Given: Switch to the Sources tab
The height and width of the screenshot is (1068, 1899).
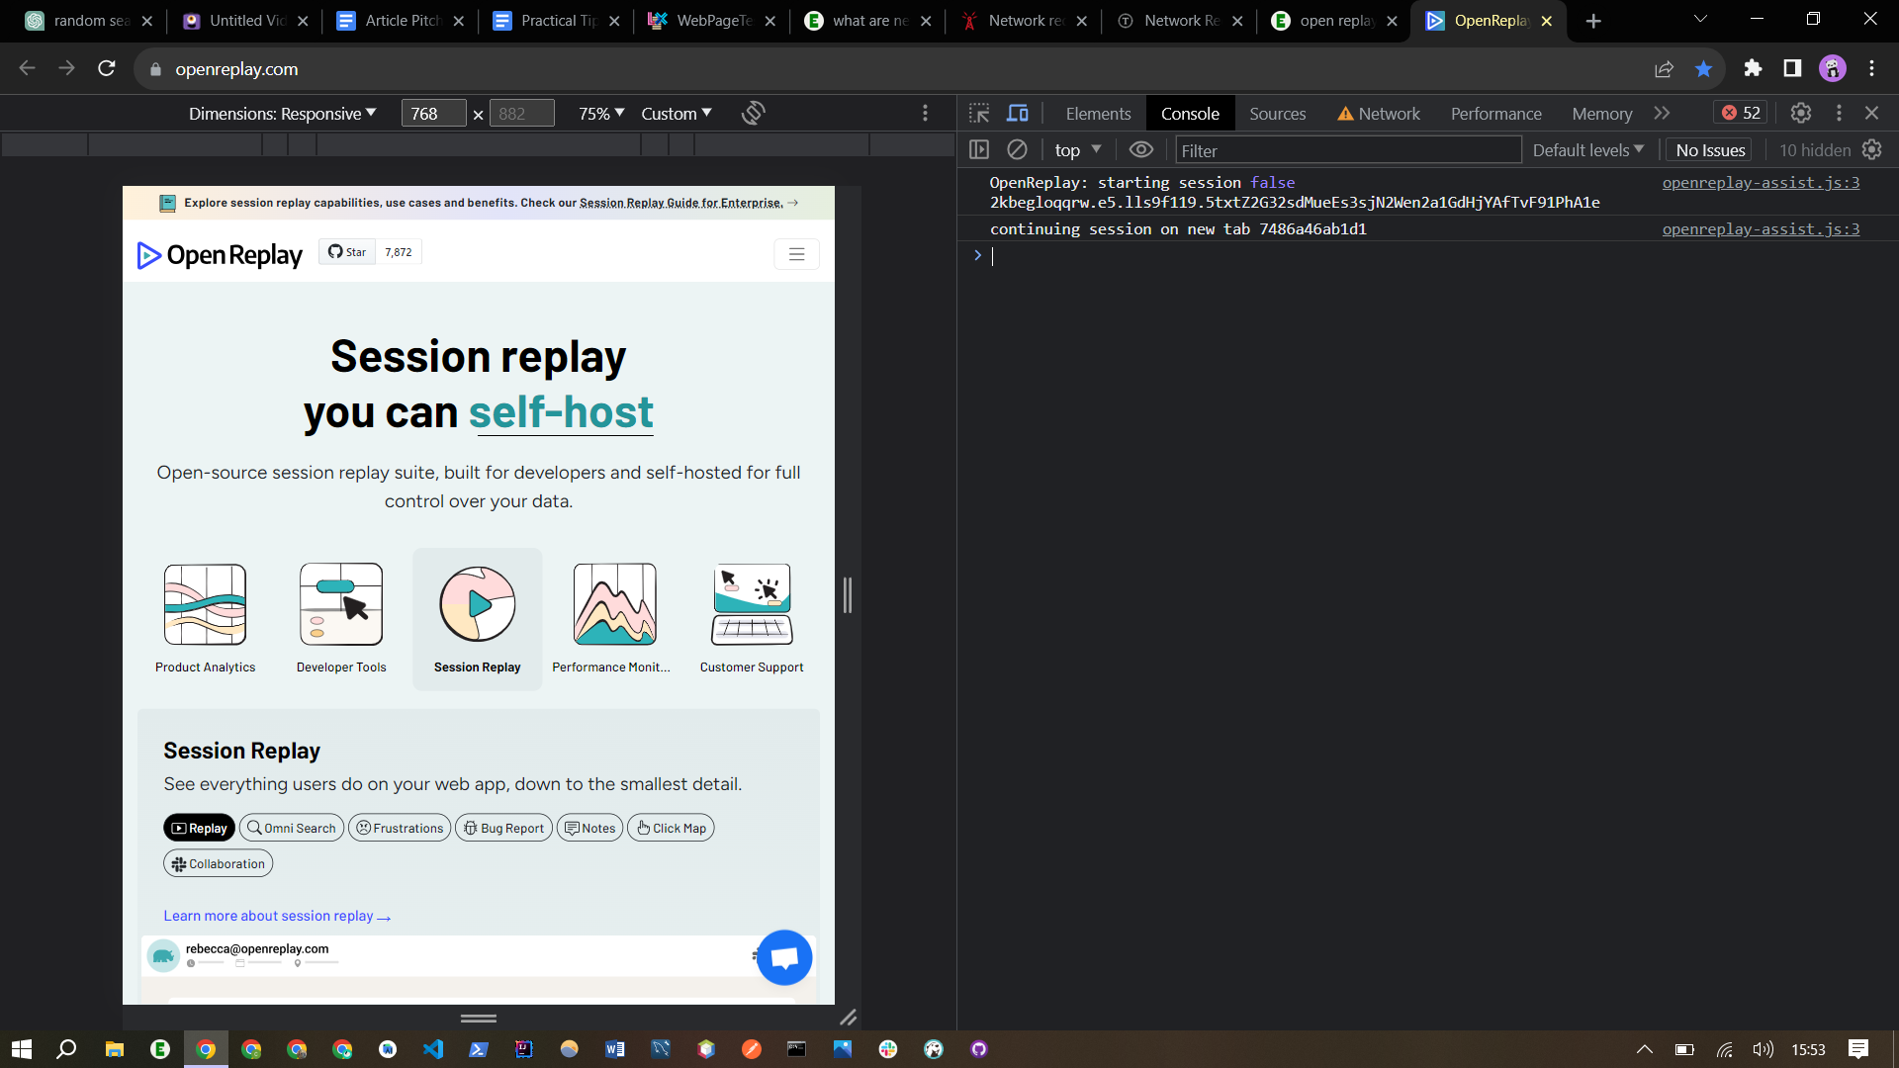Looking at the screenshot, I should point(1277,114).
